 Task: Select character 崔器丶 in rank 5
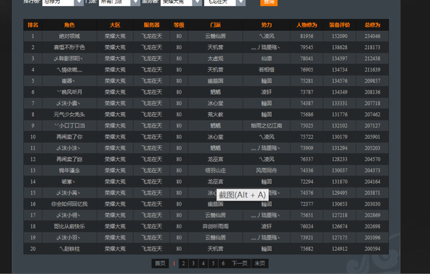(68, 81)
